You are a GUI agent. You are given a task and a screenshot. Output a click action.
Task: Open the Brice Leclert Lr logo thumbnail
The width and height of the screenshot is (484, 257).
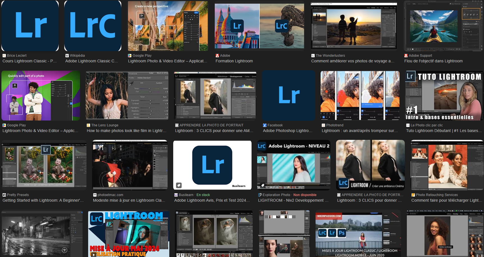click(x=30, y=26)
